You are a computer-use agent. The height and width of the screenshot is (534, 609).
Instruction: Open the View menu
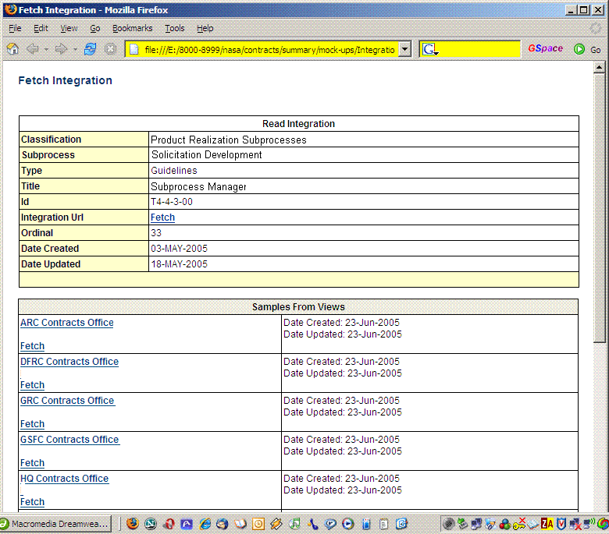(69, 28)
